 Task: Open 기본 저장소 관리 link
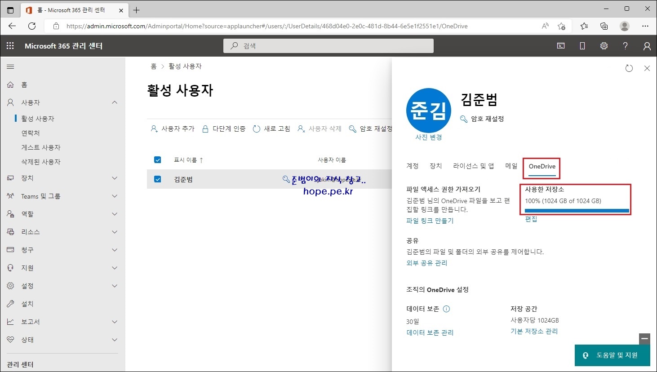(534, 331)
